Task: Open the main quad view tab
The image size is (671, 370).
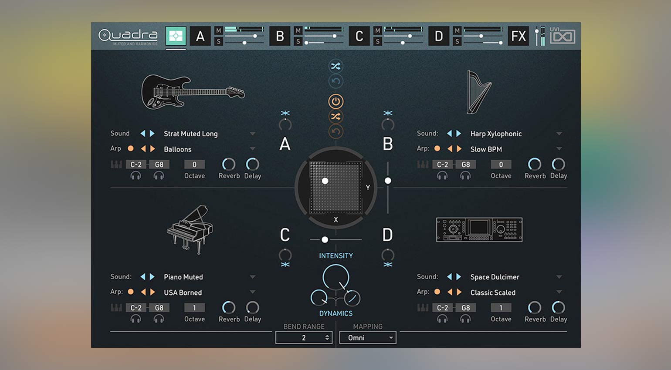Action: [x=176, y=36]
